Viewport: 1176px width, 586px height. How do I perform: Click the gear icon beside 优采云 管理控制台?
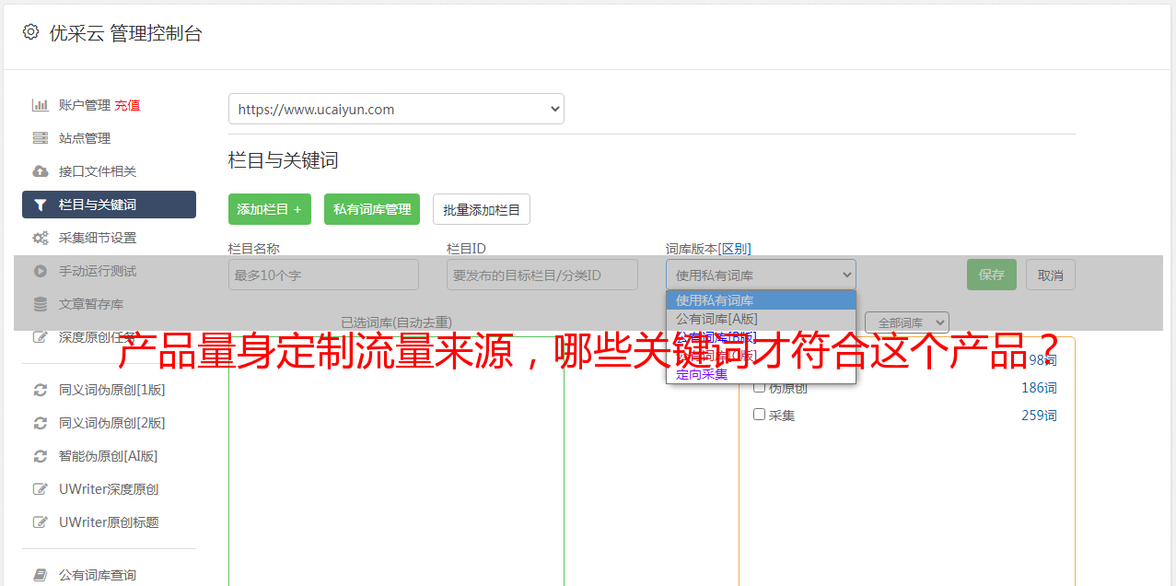click(x=30, y=32)
